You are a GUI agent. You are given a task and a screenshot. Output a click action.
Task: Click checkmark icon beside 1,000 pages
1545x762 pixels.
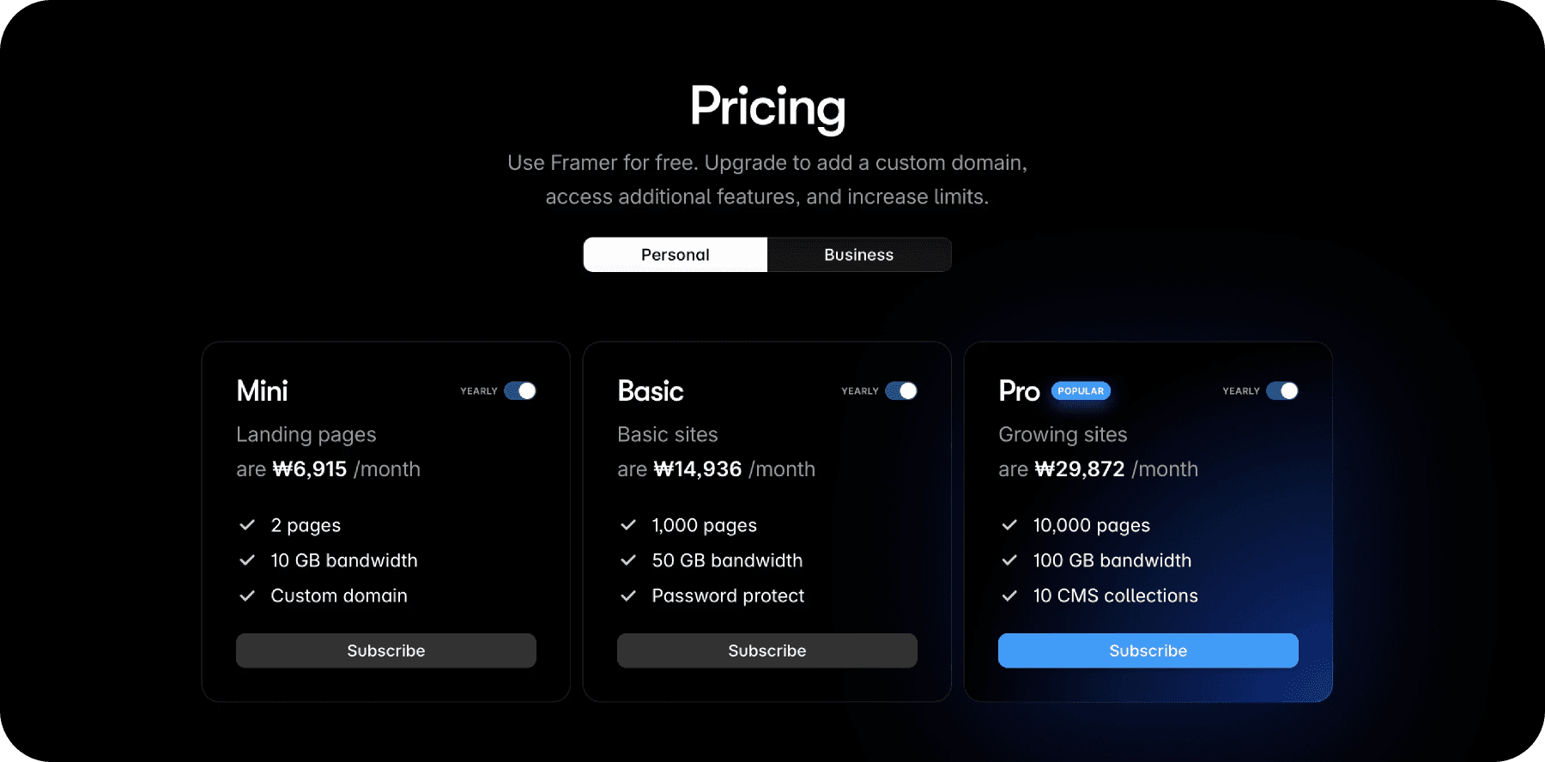coord(628,525)
